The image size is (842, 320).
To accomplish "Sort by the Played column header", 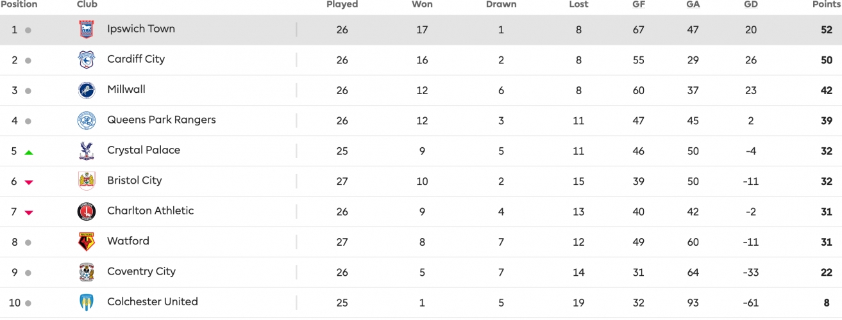I will pos(342,4).
